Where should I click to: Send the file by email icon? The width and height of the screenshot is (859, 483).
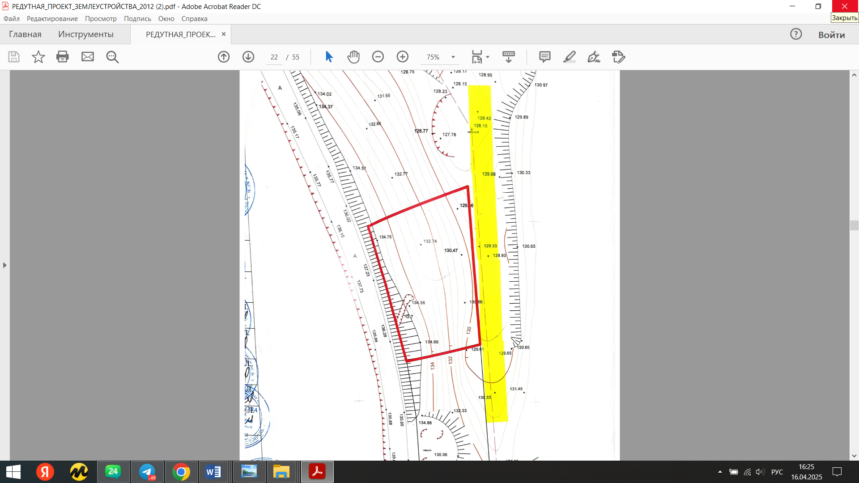point(88,57)
